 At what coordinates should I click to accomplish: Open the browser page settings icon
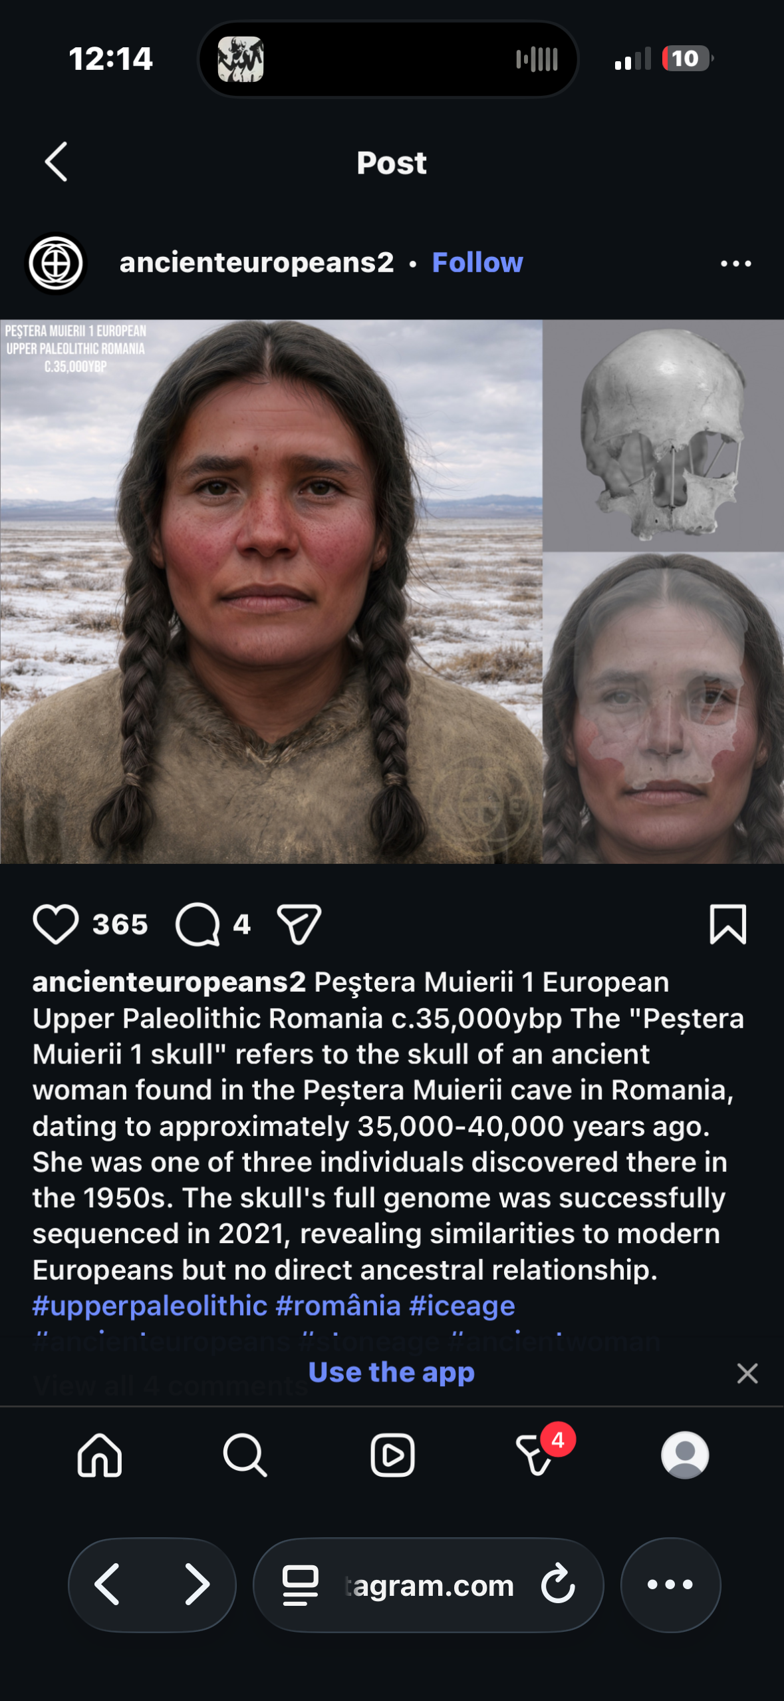tap(301, 1585)
